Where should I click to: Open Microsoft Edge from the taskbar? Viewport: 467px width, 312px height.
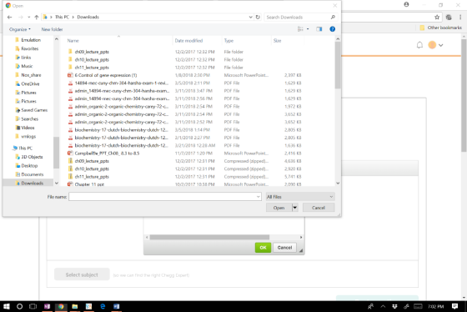tap(103, 306)
